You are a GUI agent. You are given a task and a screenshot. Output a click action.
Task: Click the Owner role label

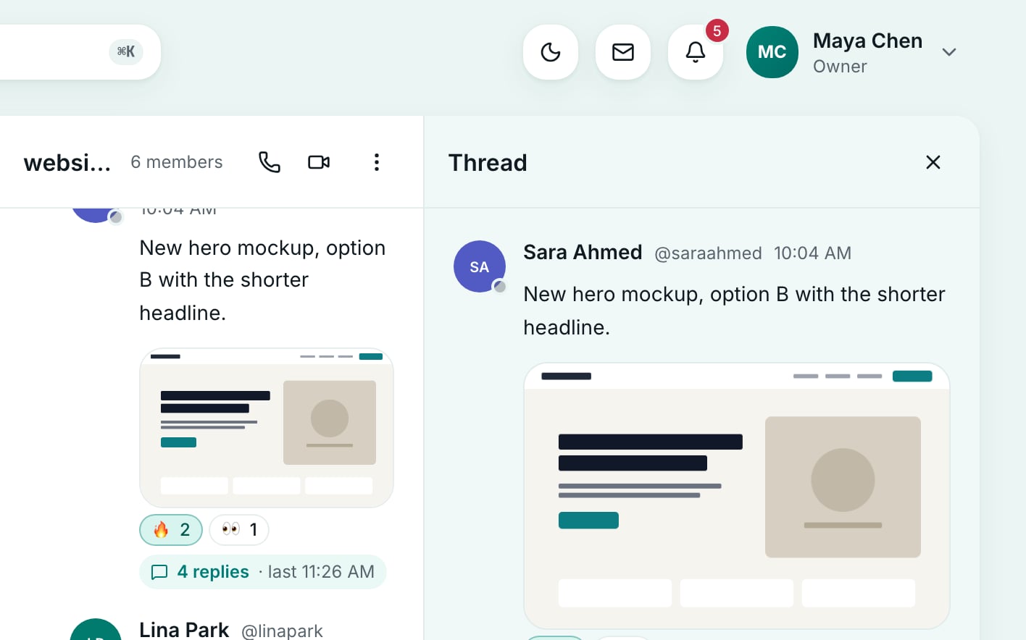point(840,67)
